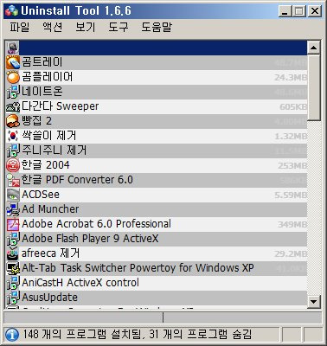Viewport: 327px width, 346px height.
Task: Click the ACDSee eye icon
Action: 13,195
